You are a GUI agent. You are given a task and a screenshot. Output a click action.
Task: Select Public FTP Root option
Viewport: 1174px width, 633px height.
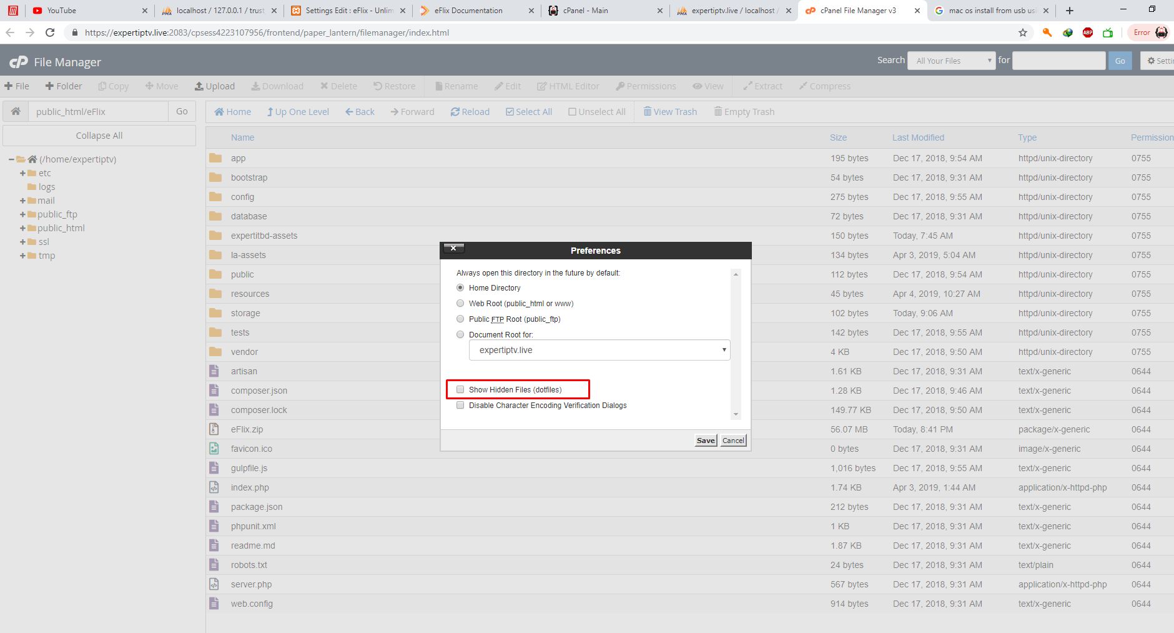(x=460, y=319)
